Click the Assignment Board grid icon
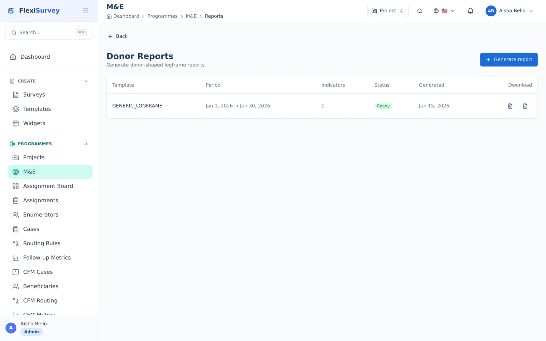This screenshot has width=546, height=341. [x=16, y=186]
